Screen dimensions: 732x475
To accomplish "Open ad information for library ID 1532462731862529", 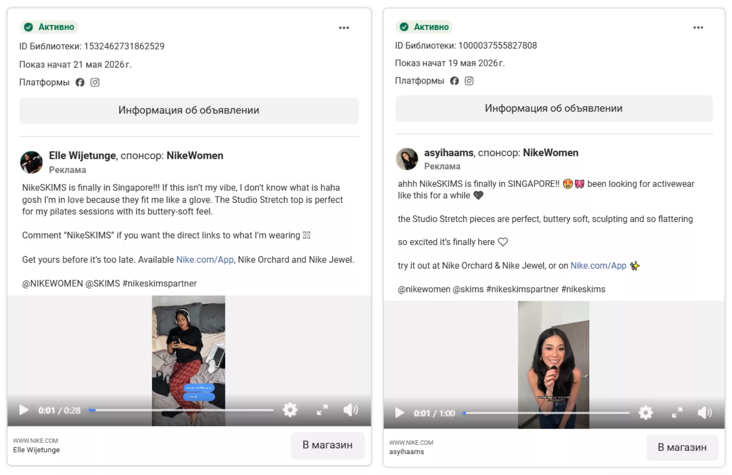I will 189,110.
